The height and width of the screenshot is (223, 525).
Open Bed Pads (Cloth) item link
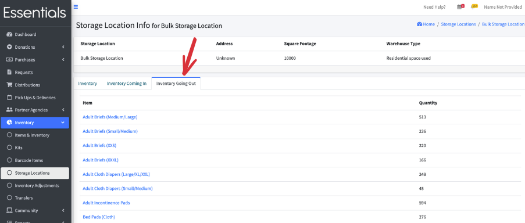point(99,217)
